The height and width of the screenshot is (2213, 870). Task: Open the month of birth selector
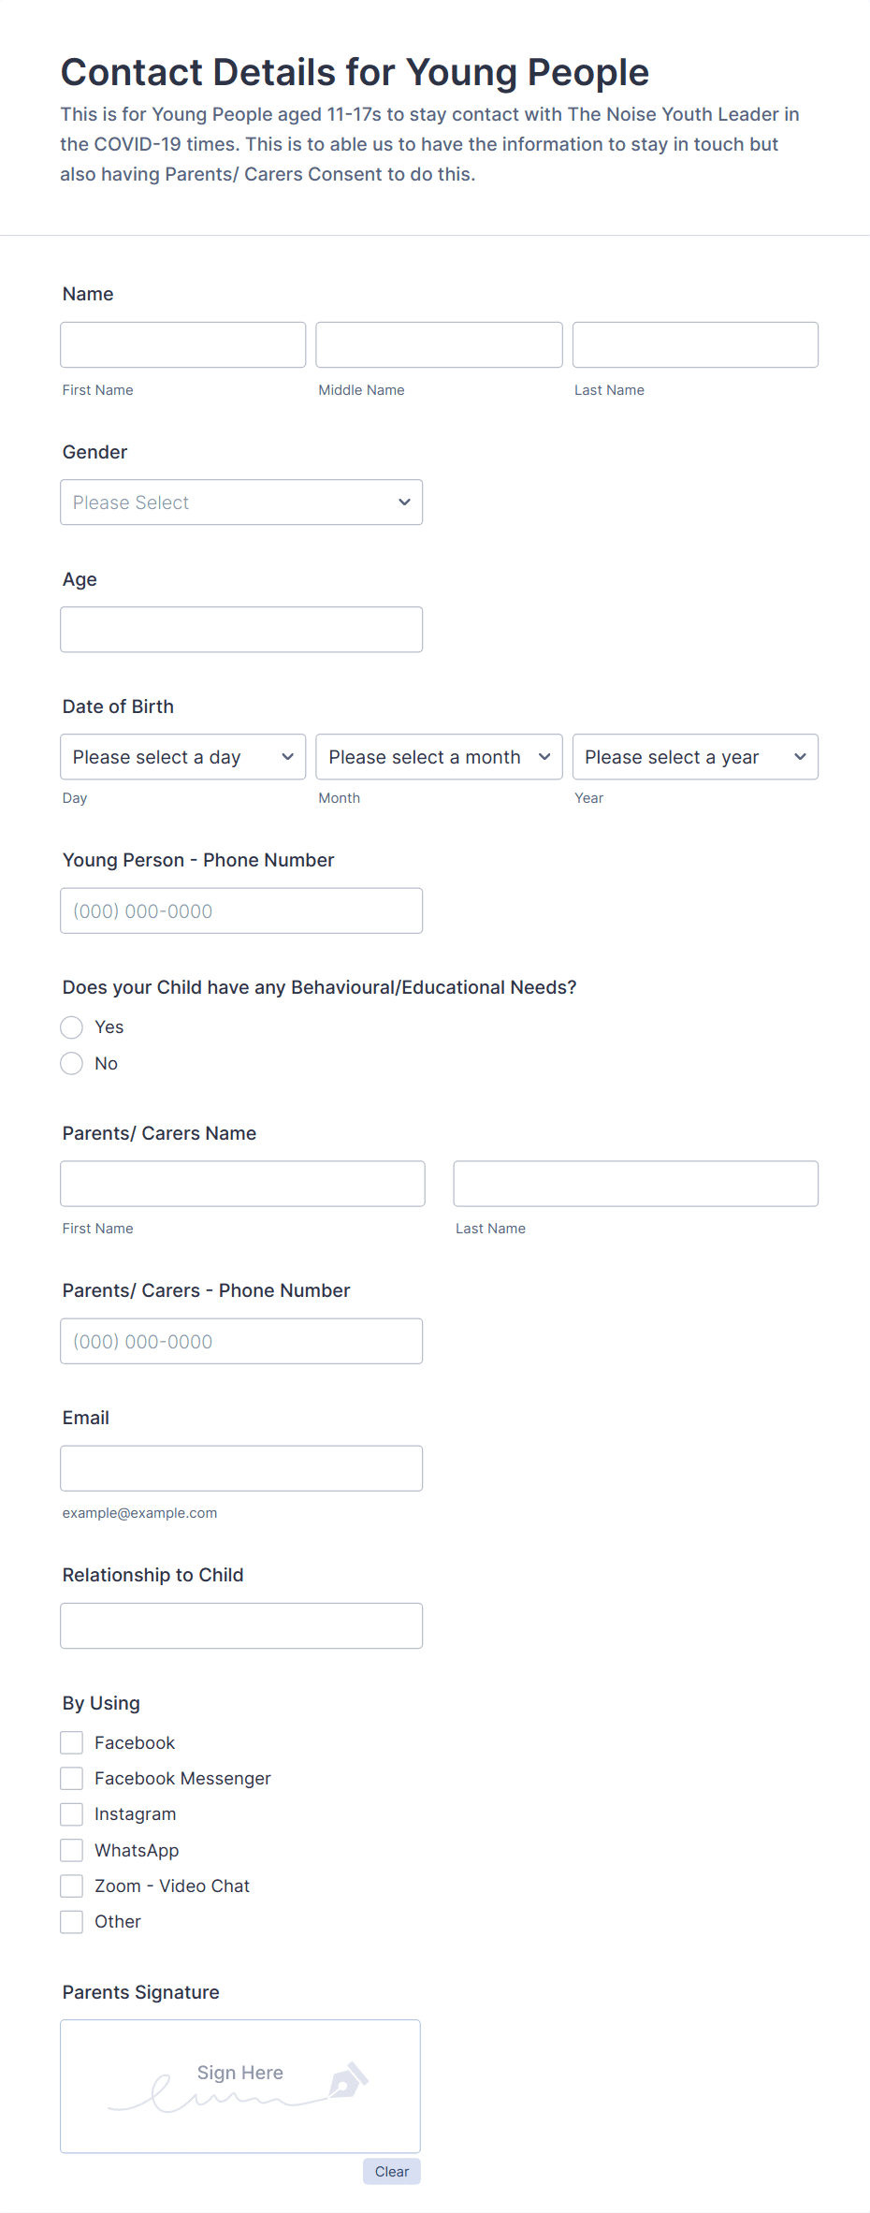(438, 756)
